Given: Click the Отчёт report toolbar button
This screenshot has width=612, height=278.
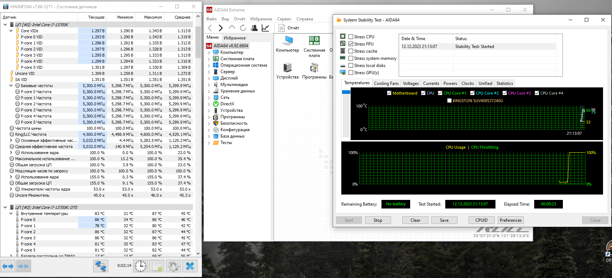Looking at the screenshot, I should pyautogui.click(x=289, y=28).
